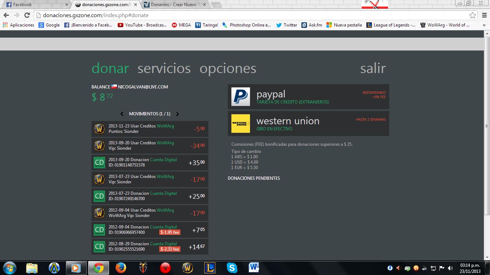
Task: Open Nueva pestaña bookmark
Action: click(344, 25)
